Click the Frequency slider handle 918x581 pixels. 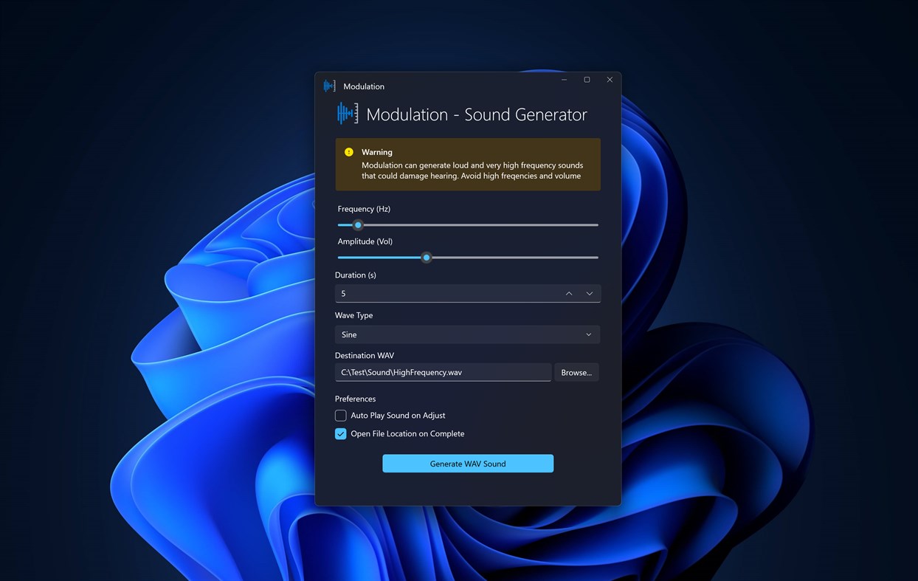pyautogui.click(x=358, y=224)
